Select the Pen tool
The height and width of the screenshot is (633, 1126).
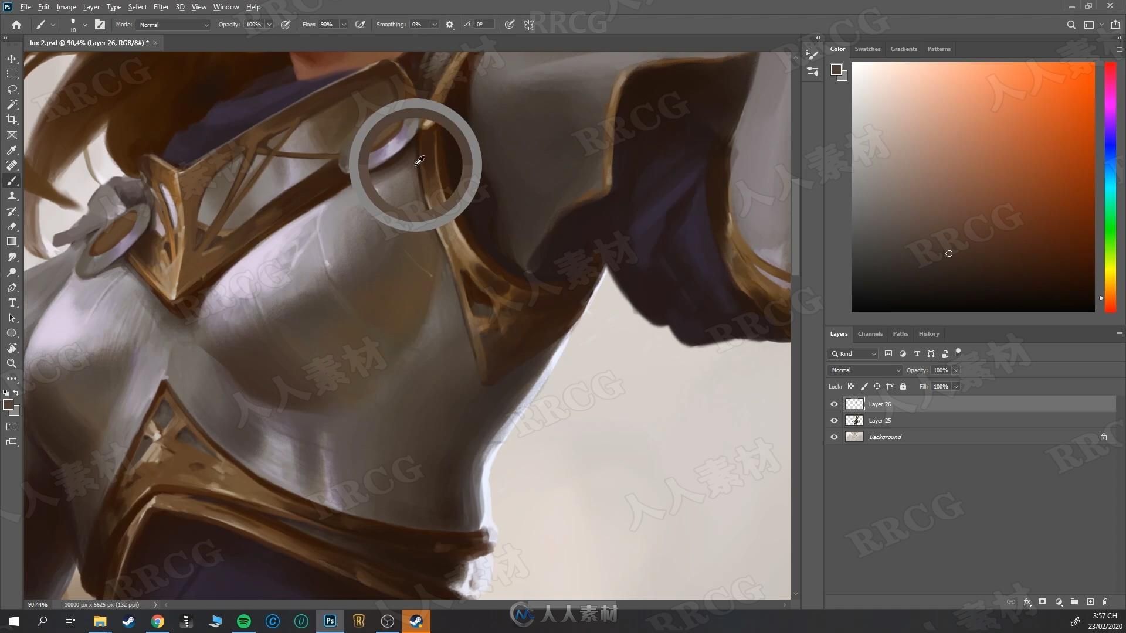click(12, 287)
